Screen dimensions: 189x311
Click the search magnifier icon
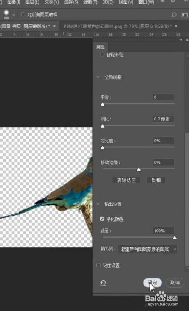point(174,15)
